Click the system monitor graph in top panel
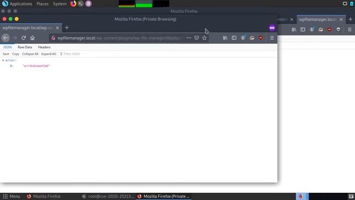This screenshot has width=355, height=200. 144,4
